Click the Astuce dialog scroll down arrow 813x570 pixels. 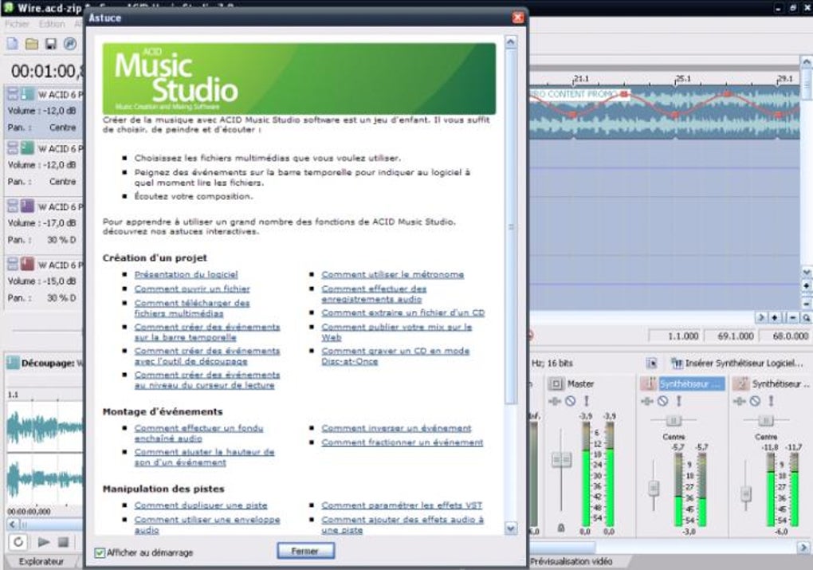[x=511, y=529]
